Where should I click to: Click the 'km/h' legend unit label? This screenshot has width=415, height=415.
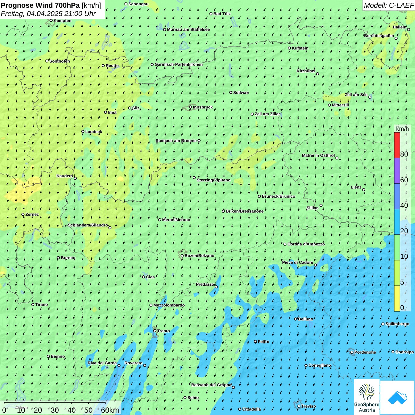pos(402,128)
